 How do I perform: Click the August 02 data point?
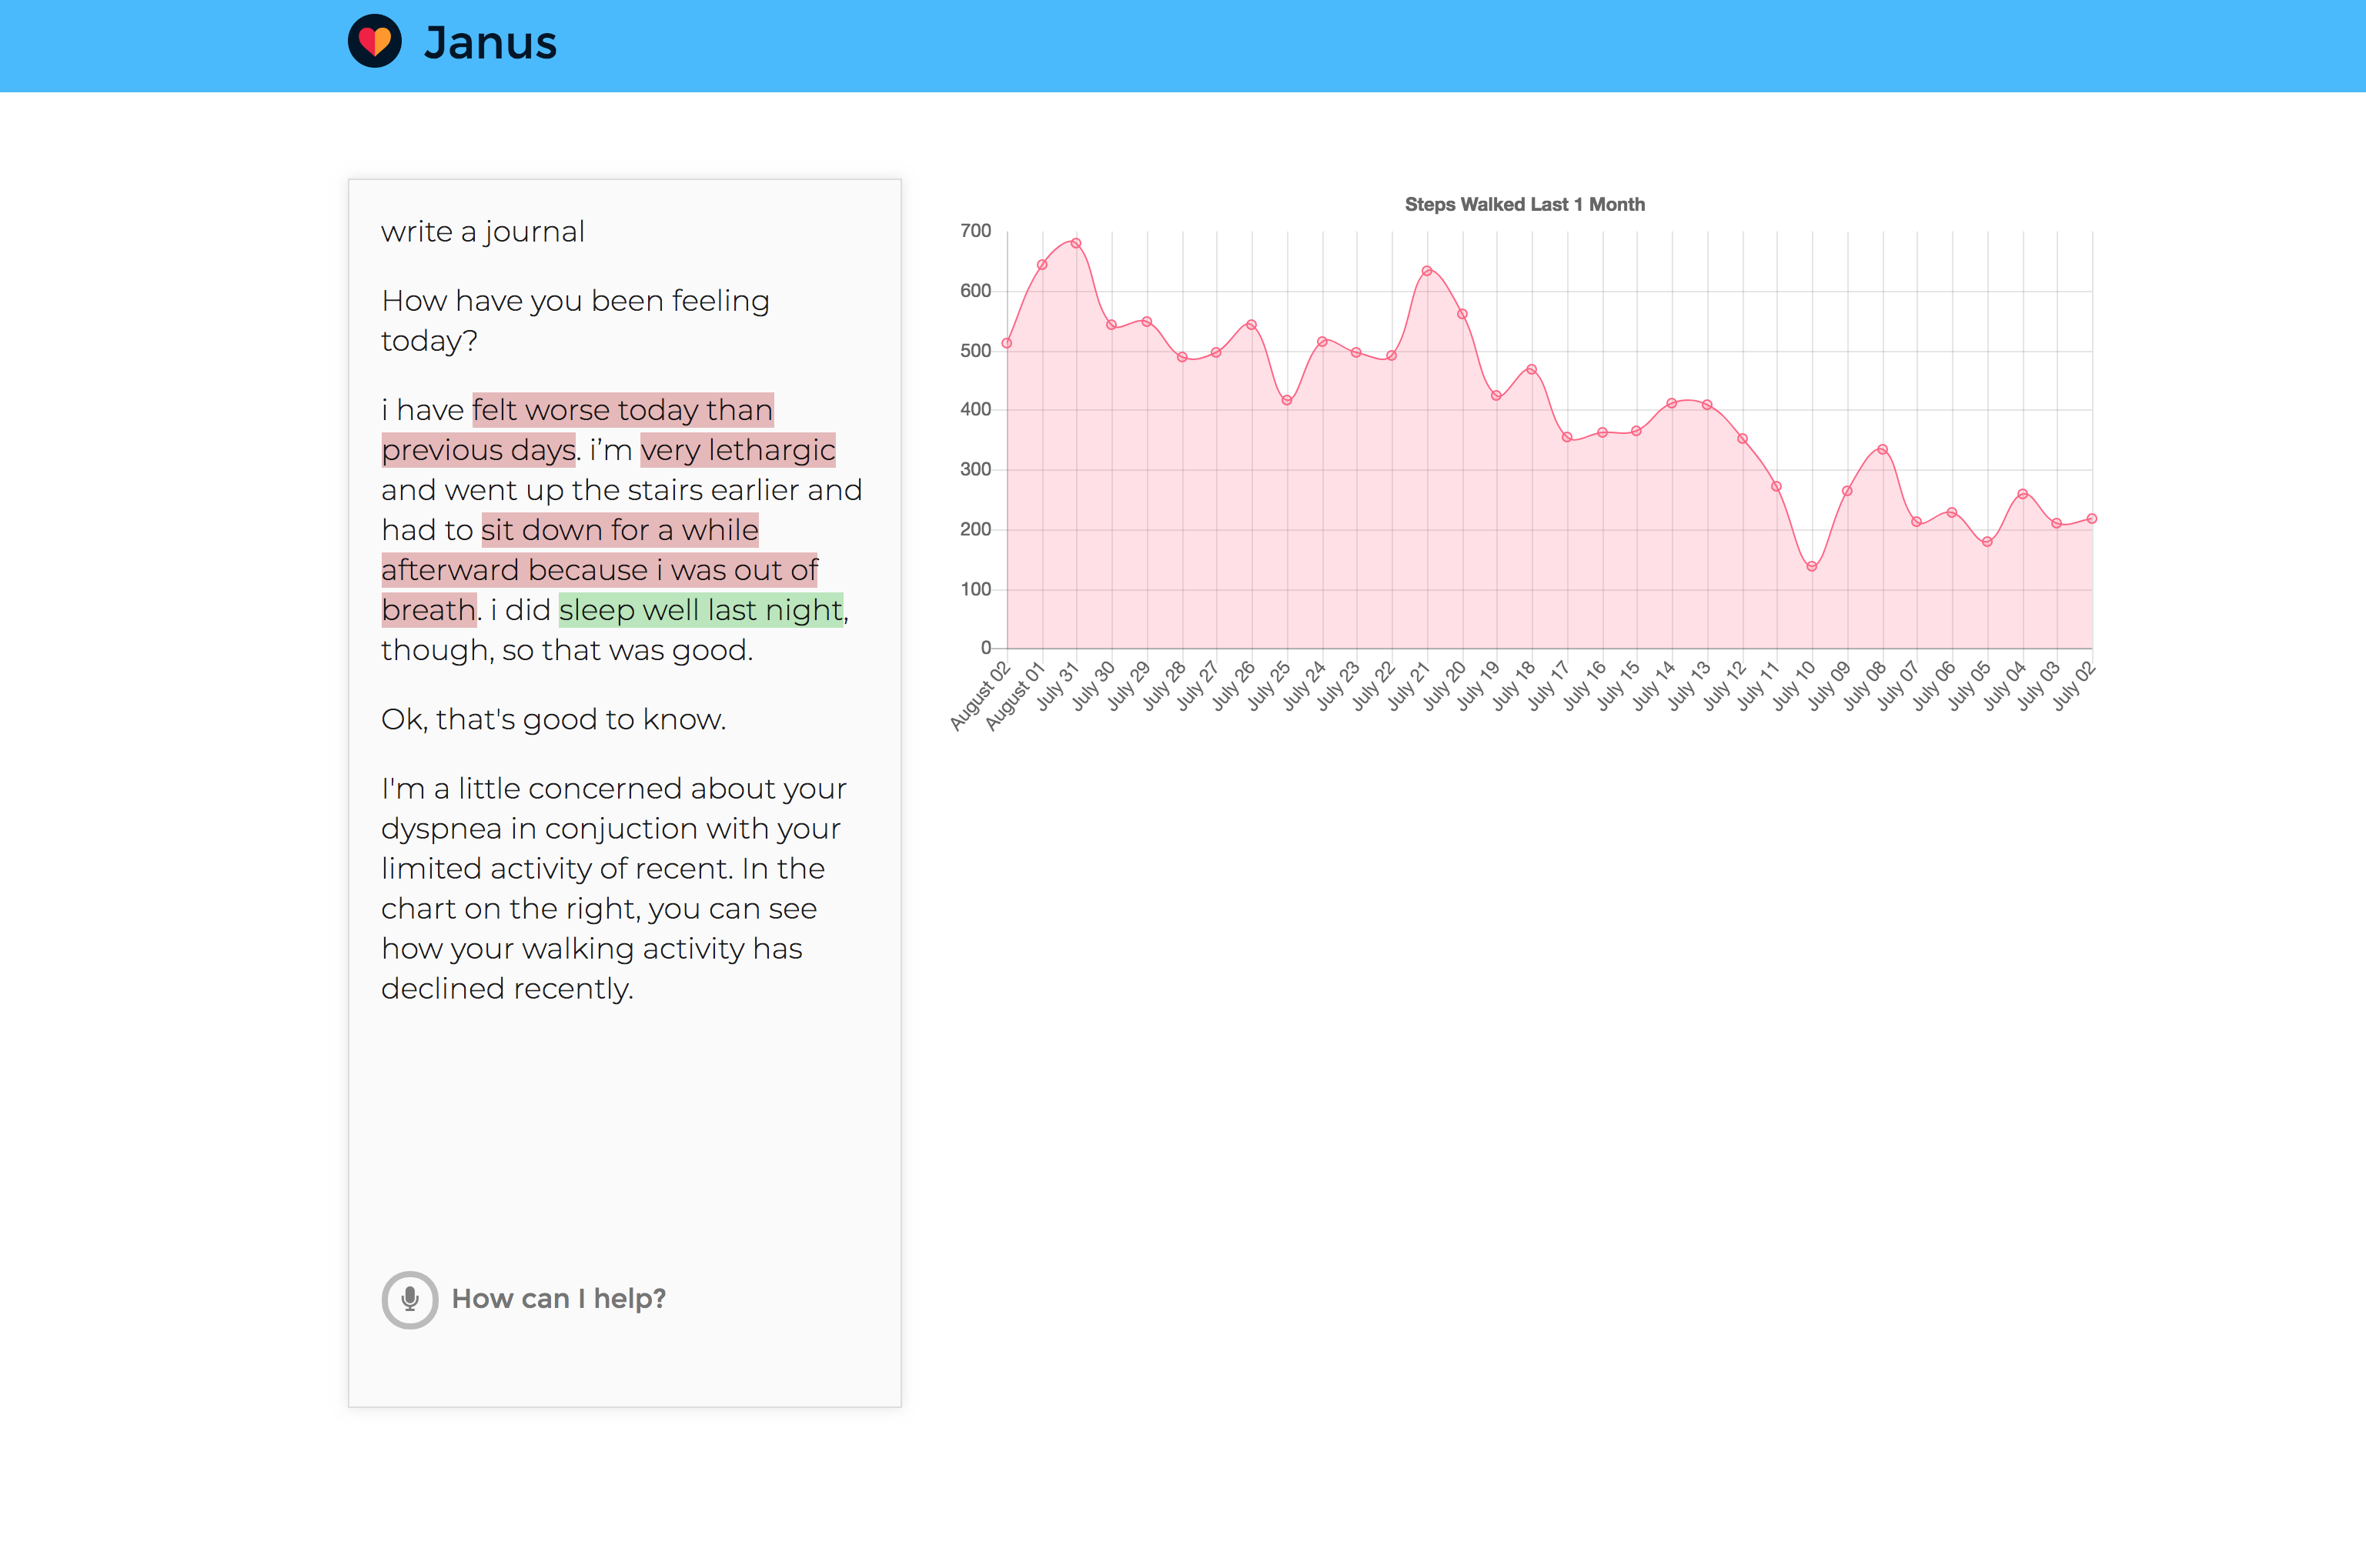point(1008,343)
